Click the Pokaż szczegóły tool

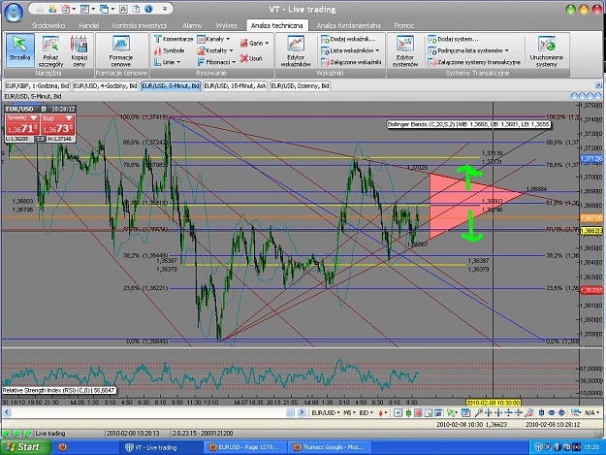click(x=50, y=50)
